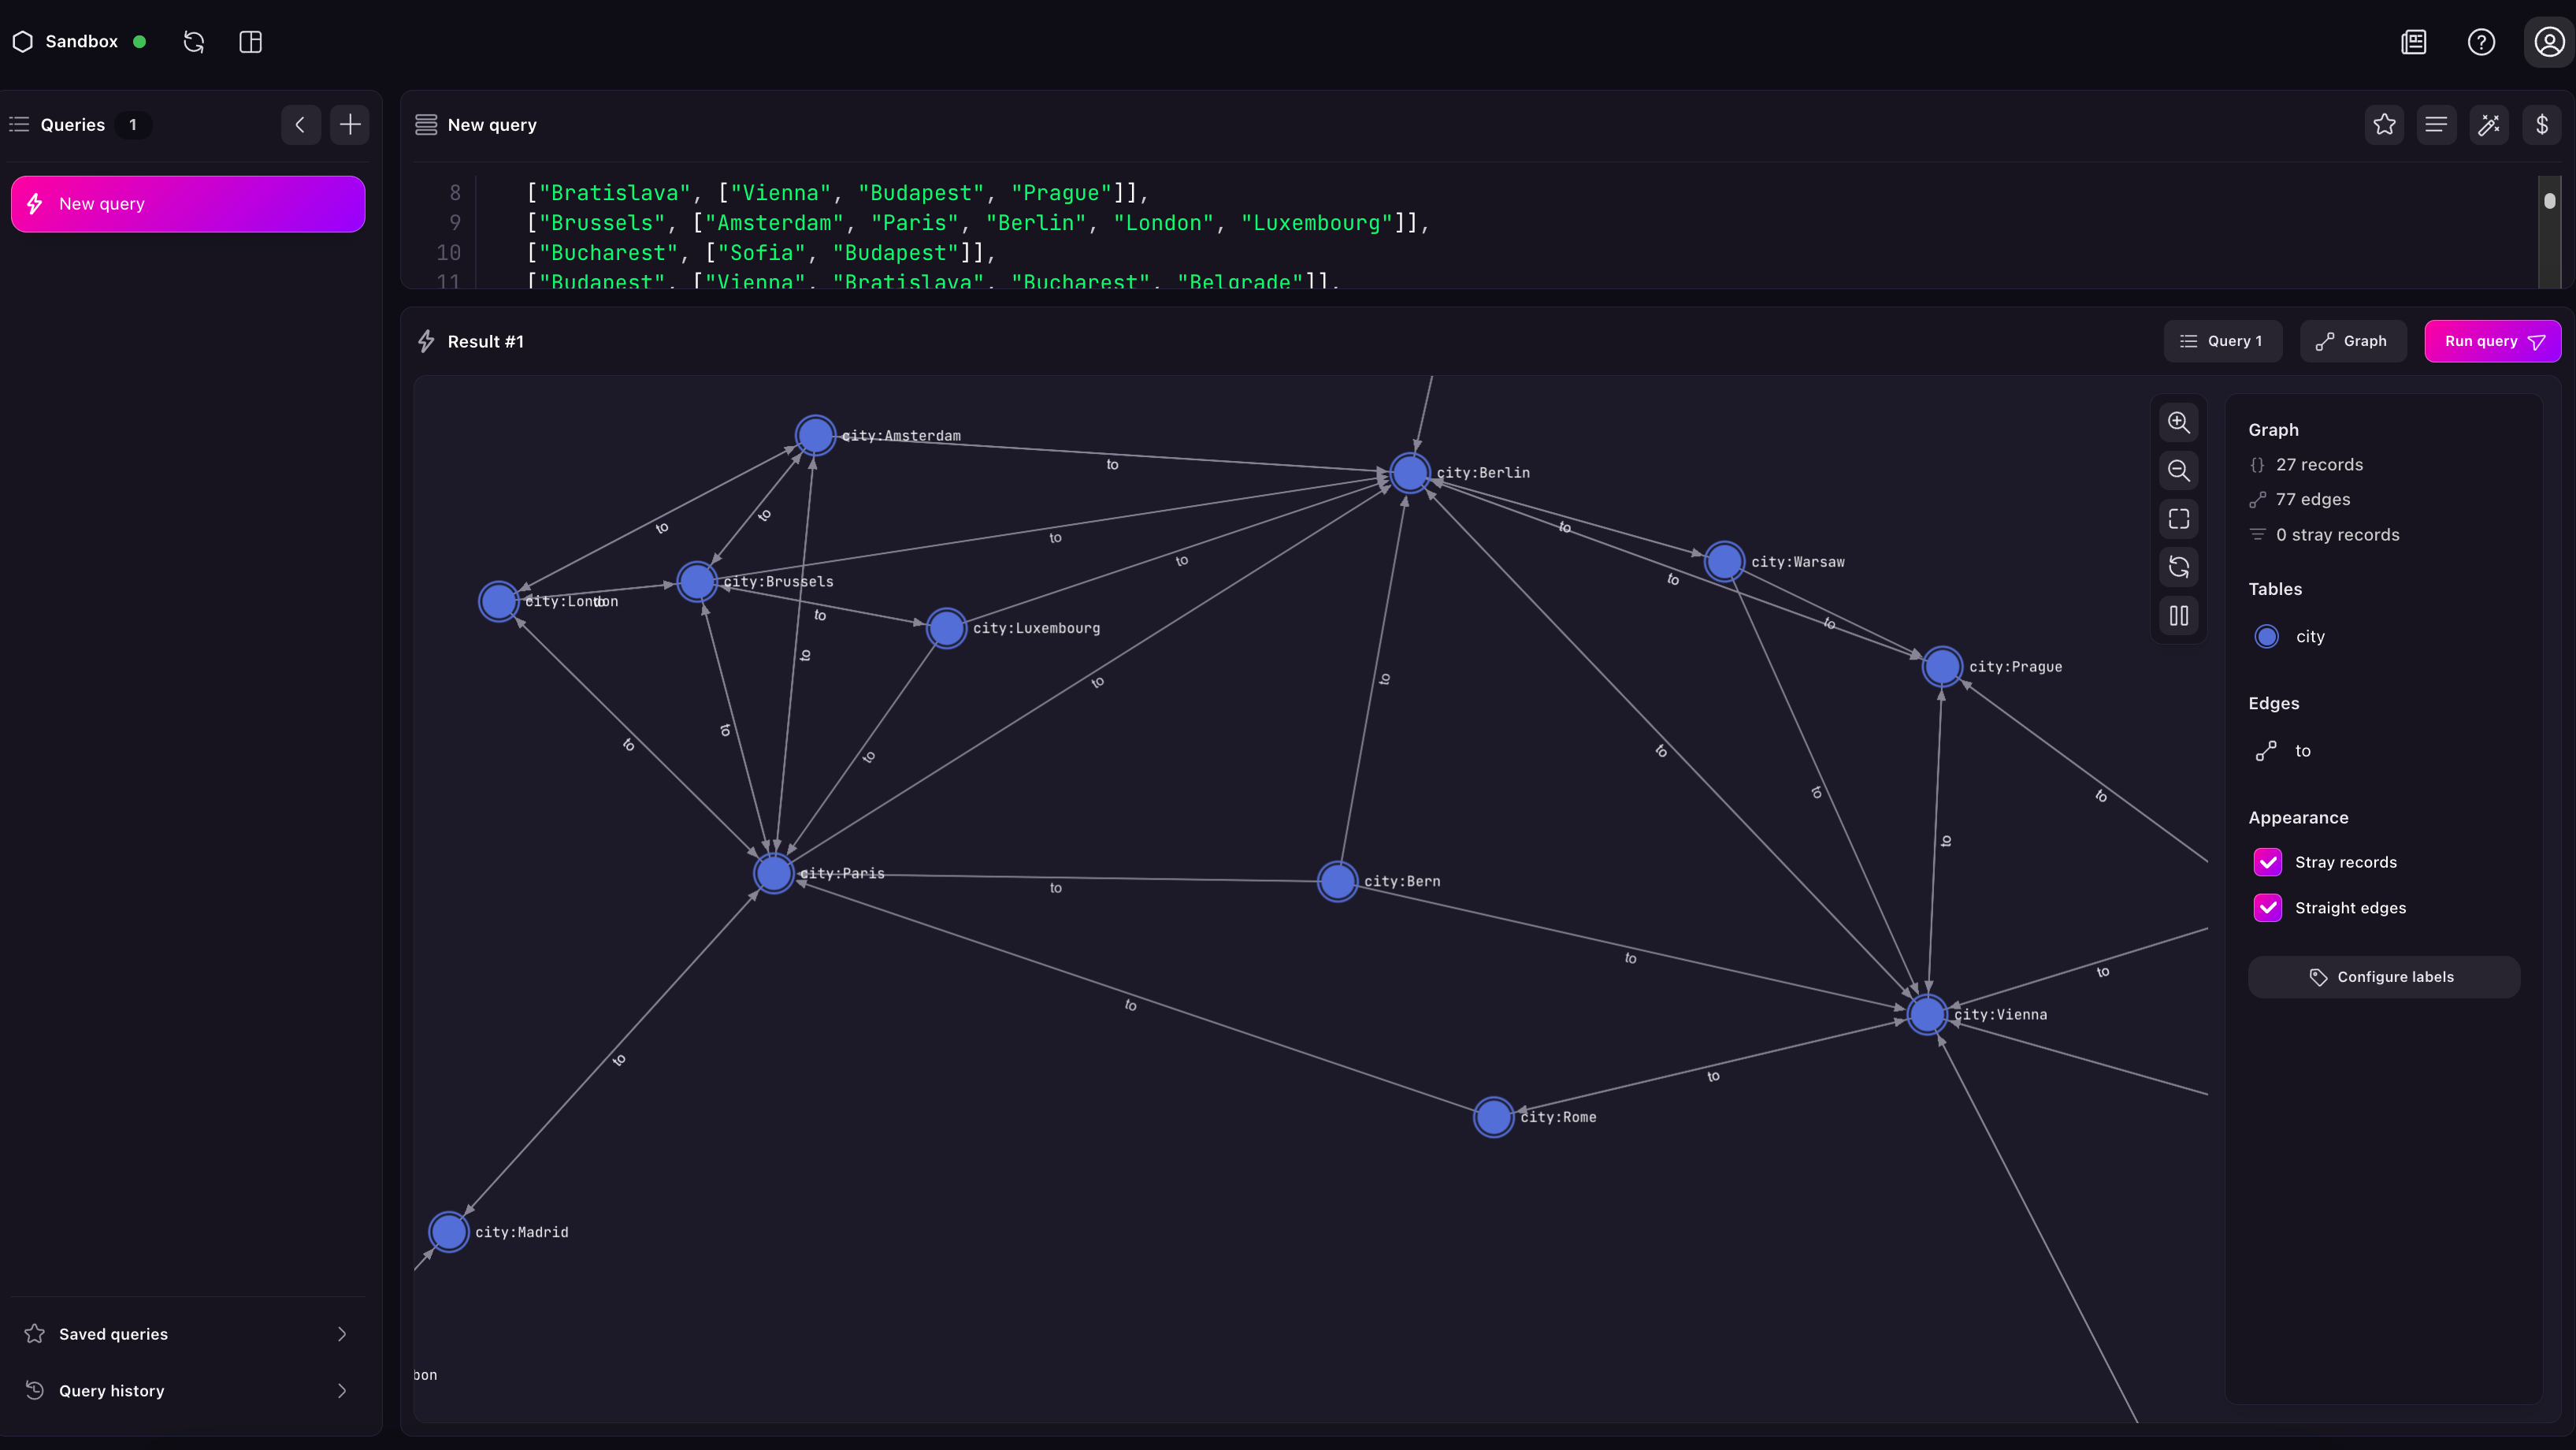Open the news feed icon in top bar
Viewport: 2576px width, 1450px height.
[2414, 42]
